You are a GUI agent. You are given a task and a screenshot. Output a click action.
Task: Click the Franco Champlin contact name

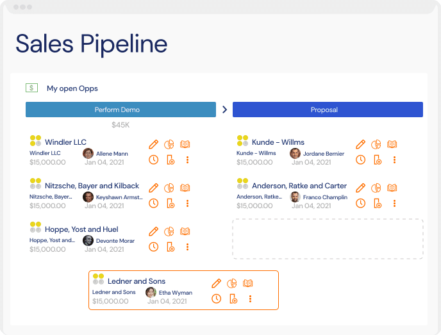[x=325, y=197]
